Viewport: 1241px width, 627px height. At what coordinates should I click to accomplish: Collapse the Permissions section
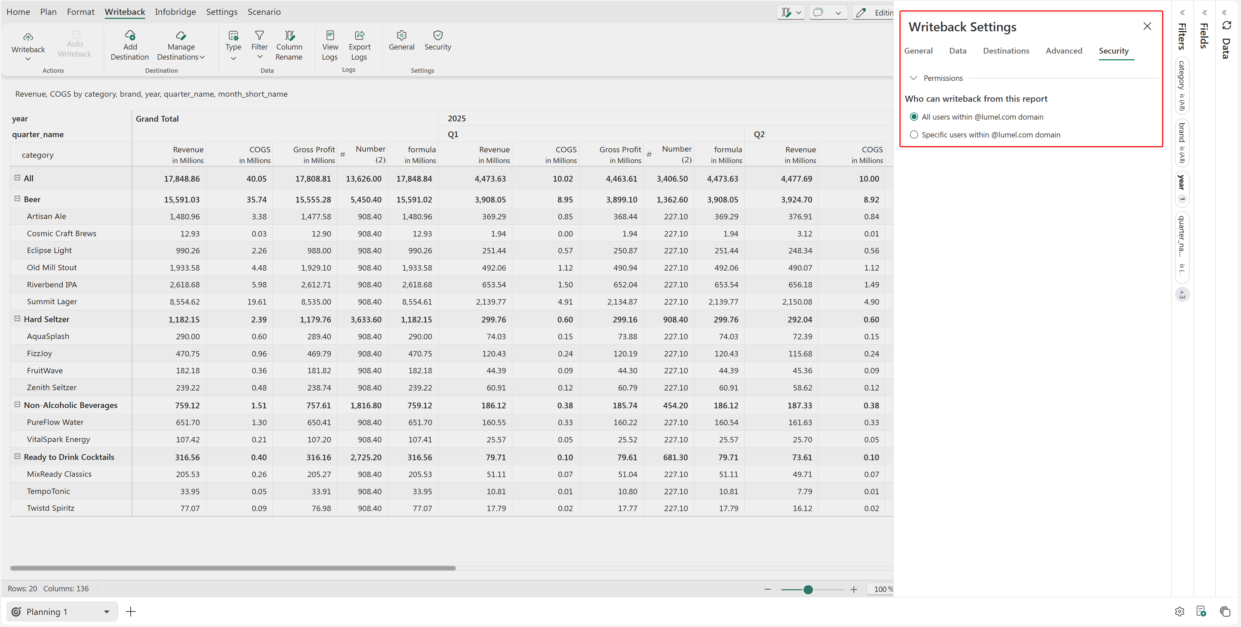pos(913,78)
